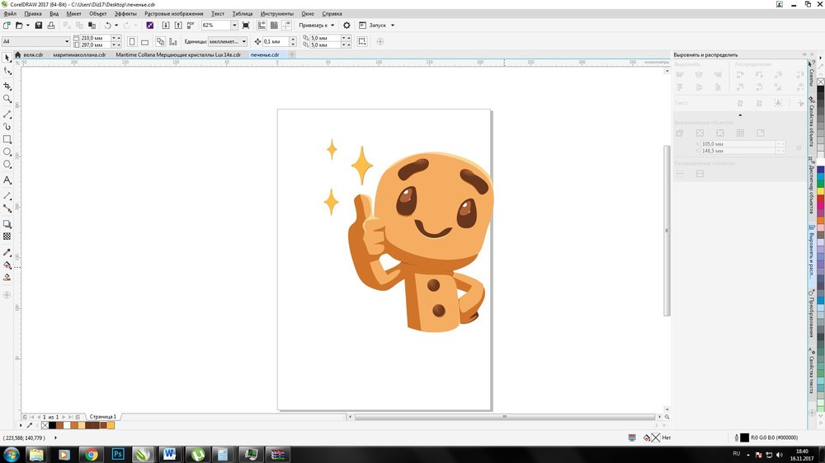Select the Crop tool
Viewport: 825px width, 463px height.
click(x=7, y=86)
